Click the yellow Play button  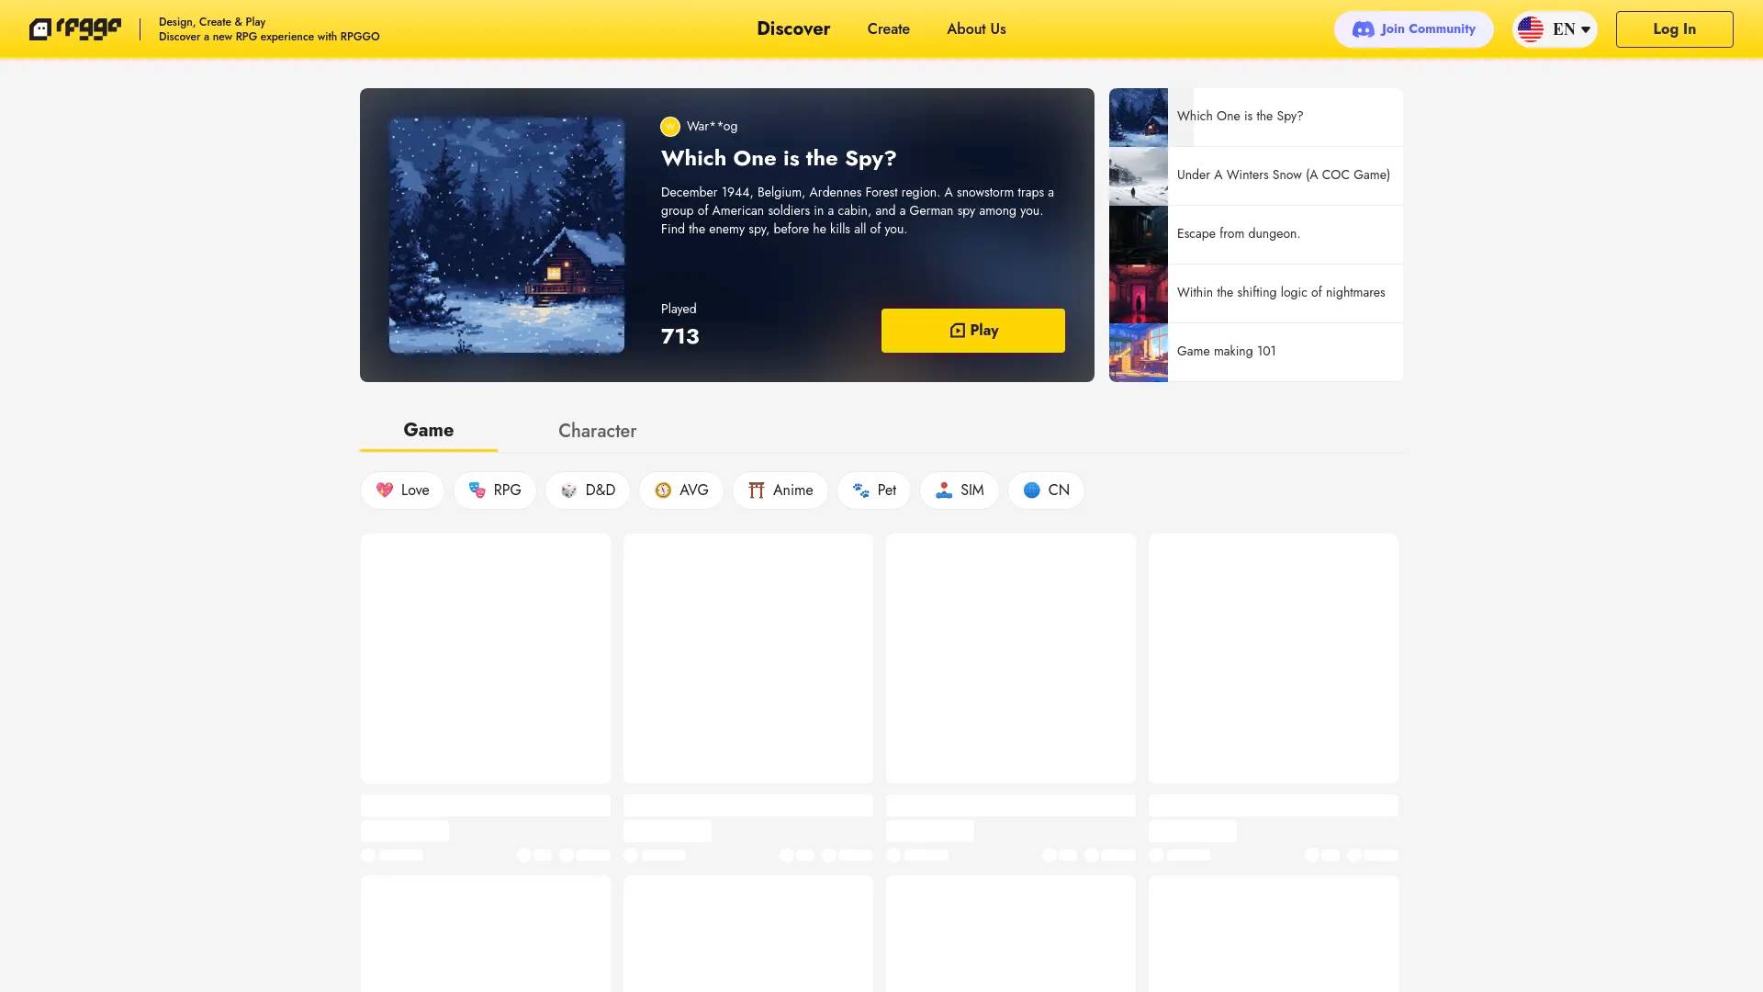pos(972,331)
